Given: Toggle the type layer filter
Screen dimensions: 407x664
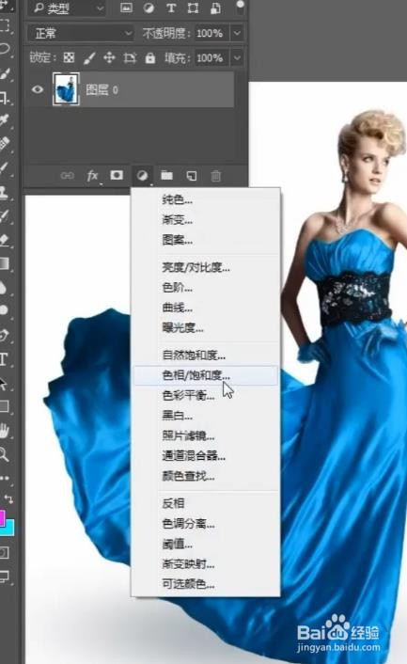Looking at the screenshot, I should pyautogui.click(x=171, y=8).
